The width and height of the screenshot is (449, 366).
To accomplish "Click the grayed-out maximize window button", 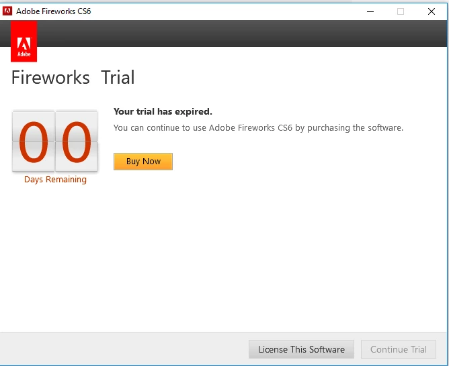I will point(401,11).
